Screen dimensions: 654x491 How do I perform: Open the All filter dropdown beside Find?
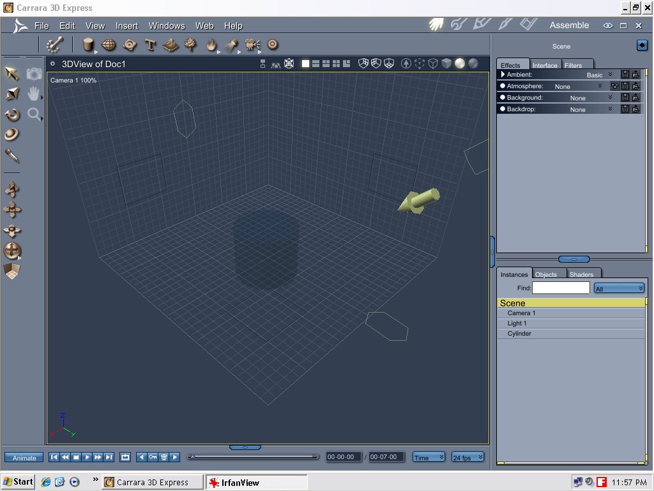click(x=619, y=288)
